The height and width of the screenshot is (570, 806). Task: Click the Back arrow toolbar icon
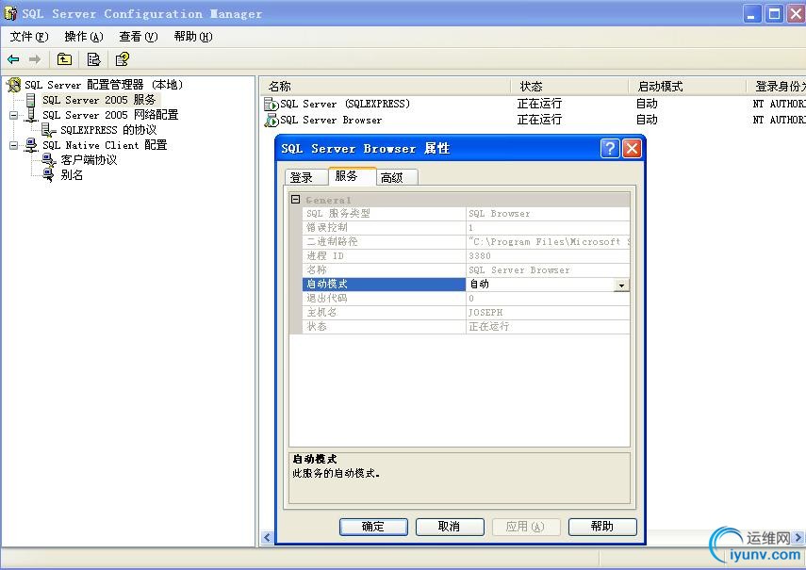[13, 59]
